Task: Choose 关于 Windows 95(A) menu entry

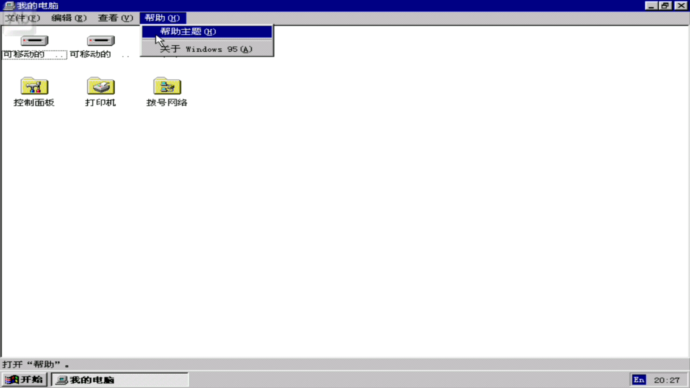Action: [207, 49]
